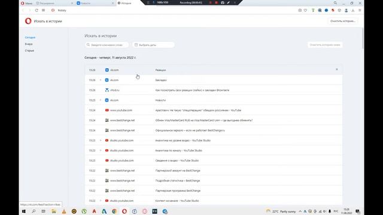
Task: Expand Аналитика на уровне видео entry group
Action: [101, 140]
